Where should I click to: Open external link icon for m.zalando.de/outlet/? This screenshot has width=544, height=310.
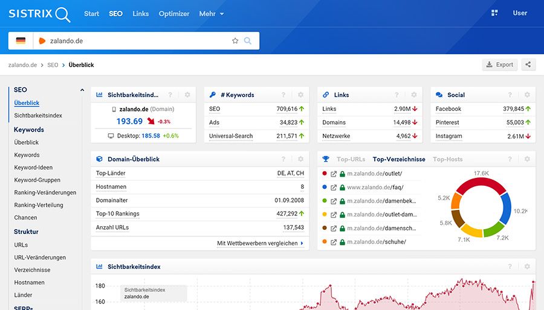point(334,174)
